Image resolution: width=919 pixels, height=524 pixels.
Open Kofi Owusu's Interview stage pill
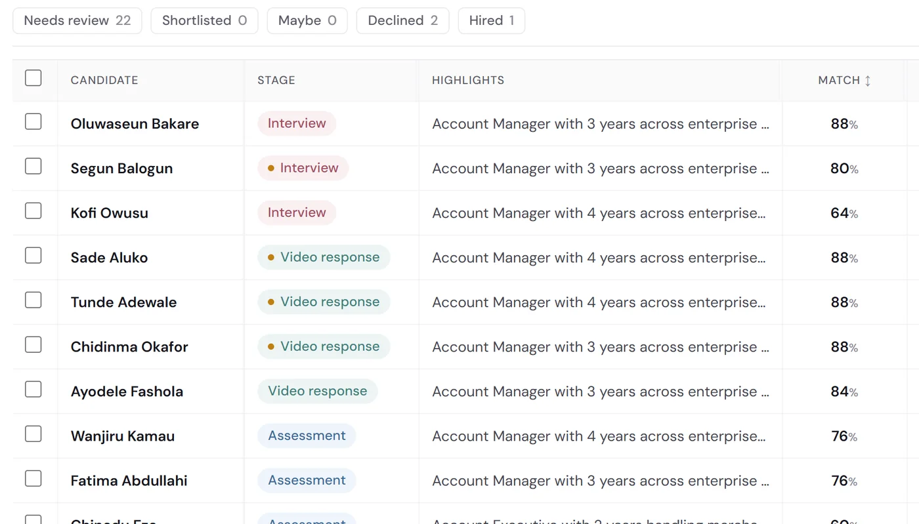(x=297, y=212)
